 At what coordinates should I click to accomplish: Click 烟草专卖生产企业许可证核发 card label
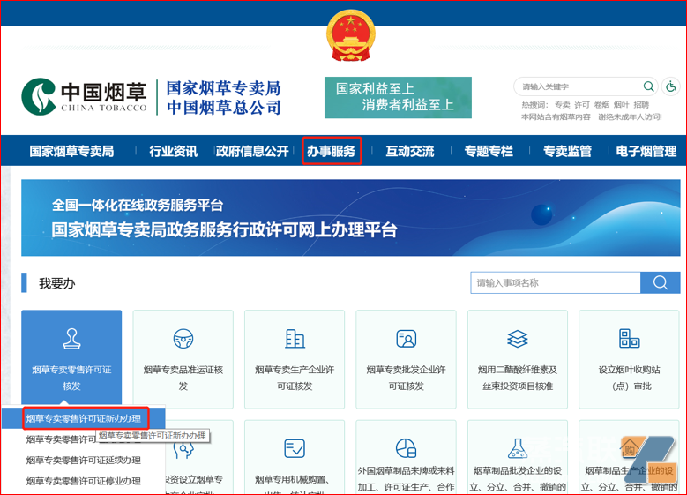pos(295,378)
